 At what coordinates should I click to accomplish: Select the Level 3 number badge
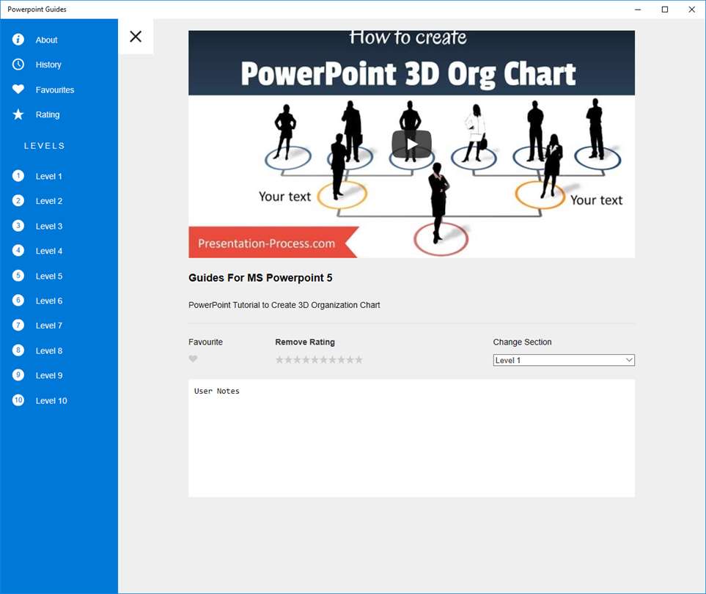(18, 226)
